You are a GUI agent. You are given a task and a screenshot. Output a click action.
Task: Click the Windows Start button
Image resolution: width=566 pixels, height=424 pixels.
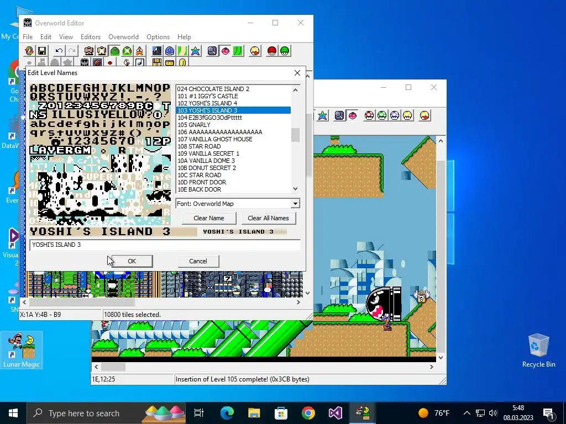pyautogui.click(x=13, y=413)
